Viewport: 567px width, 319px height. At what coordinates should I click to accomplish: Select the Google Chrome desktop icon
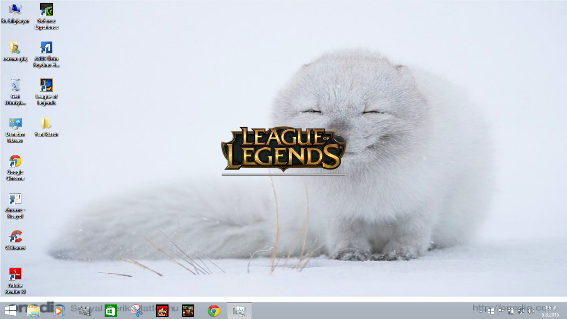[15, 162]
